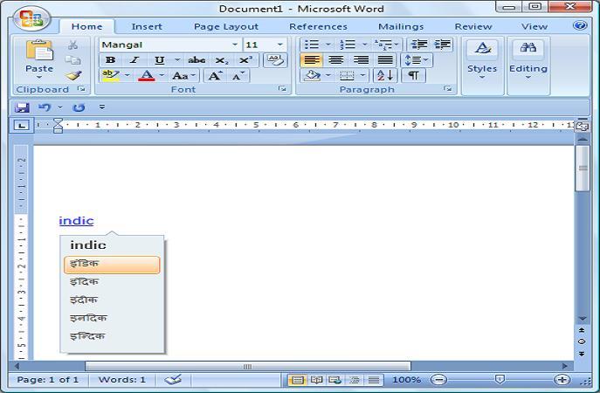600x393 pixels.
Task: Open Word Help question mark icon
Action: point(580,25)
